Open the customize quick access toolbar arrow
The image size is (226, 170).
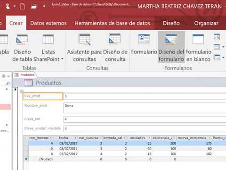[44, 7]
